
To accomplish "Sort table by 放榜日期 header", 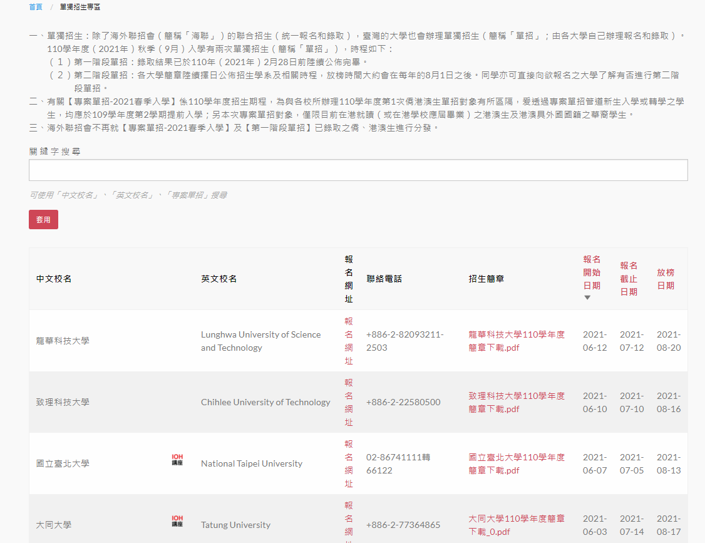I will tap(665, 279).
